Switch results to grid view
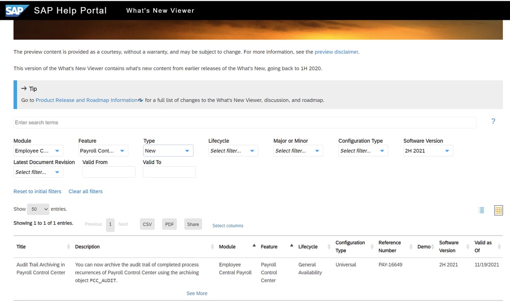 [498, 210]
